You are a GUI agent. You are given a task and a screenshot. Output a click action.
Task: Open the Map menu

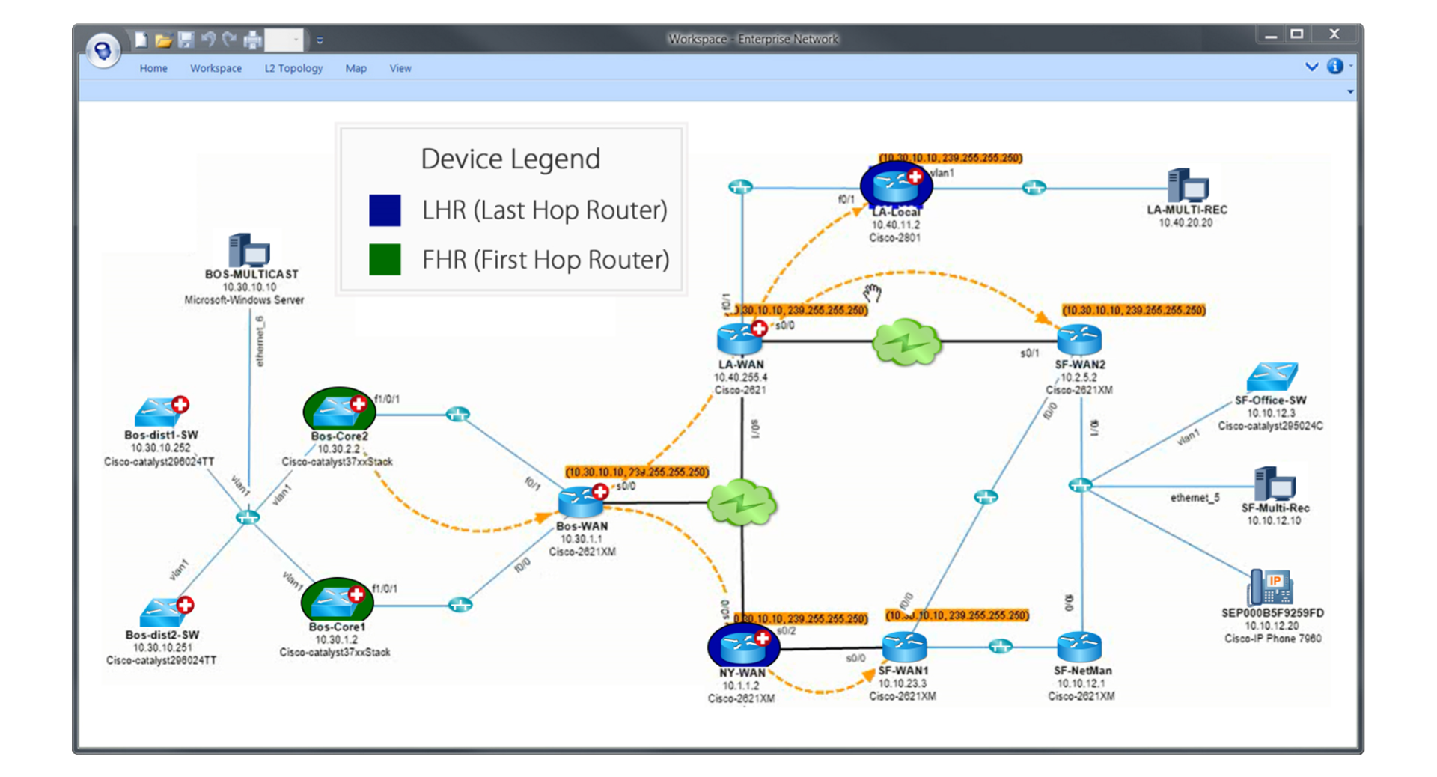pyautogui.click(x=356, y=68)
